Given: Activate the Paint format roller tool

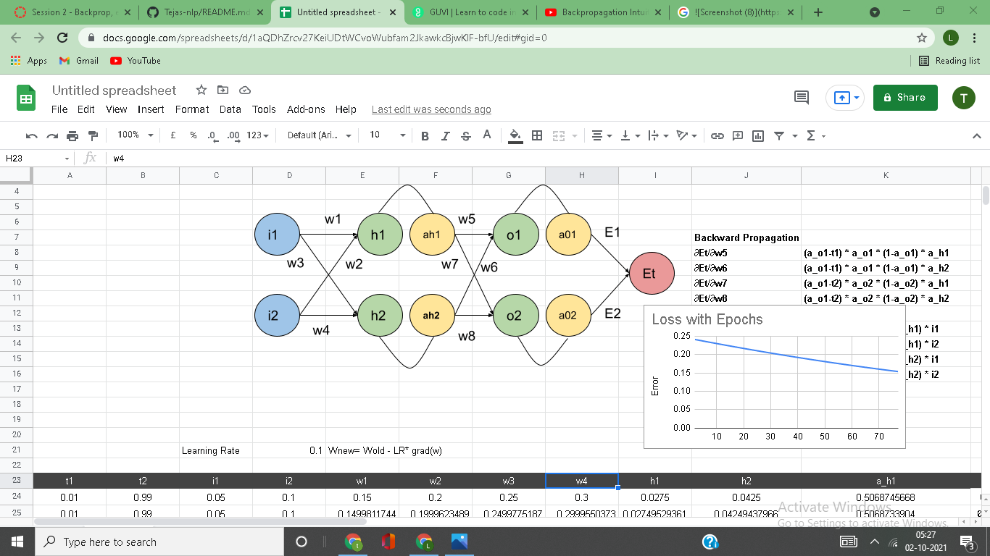Looking at the screenshot, I should pyautogui.click(x=92, y=135).
